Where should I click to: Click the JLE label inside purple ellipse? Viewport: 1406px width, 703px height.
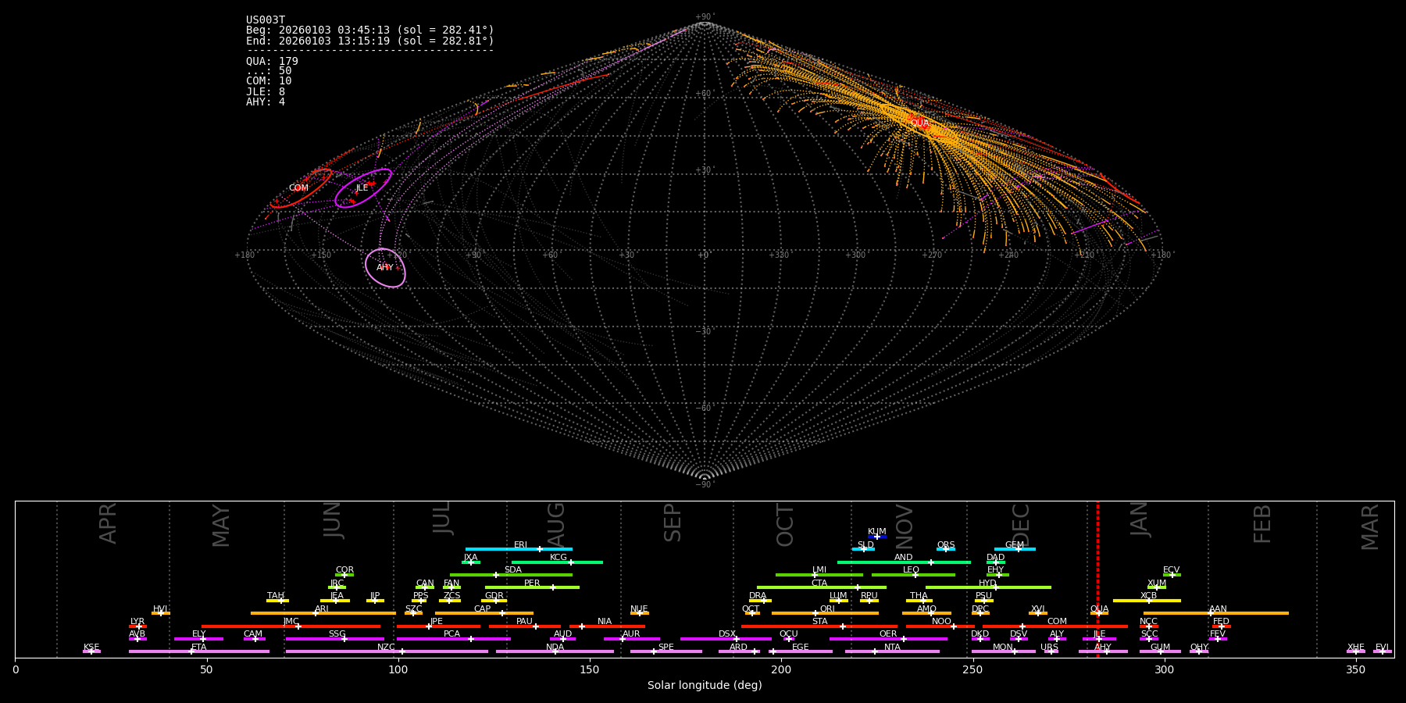pyautogui.click(x=362, y=188)
